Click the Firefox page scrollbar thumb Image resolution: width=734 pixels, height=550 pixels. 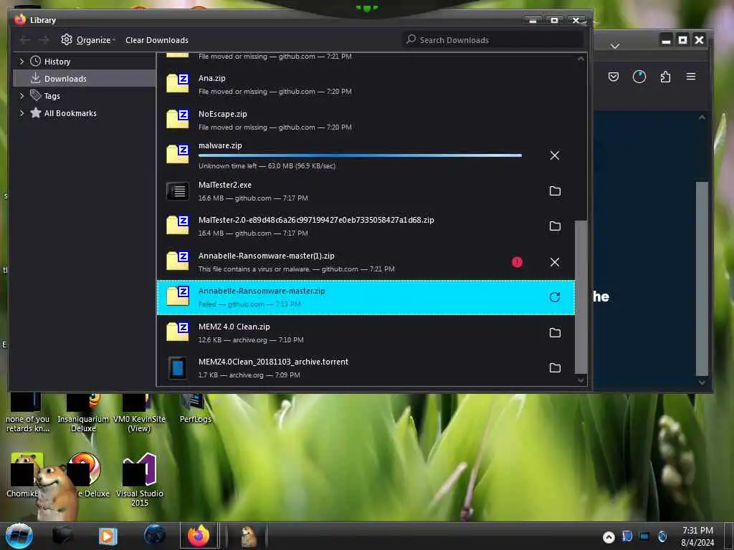[702, 279]
